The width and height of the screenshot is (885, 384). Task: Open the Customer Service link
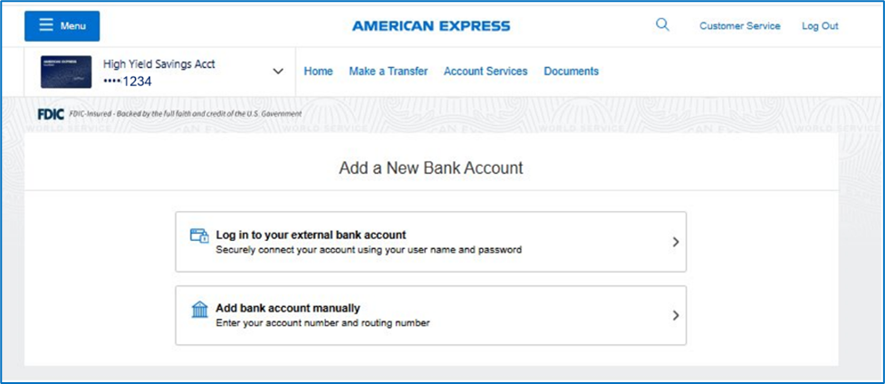[x=739, y=26]
